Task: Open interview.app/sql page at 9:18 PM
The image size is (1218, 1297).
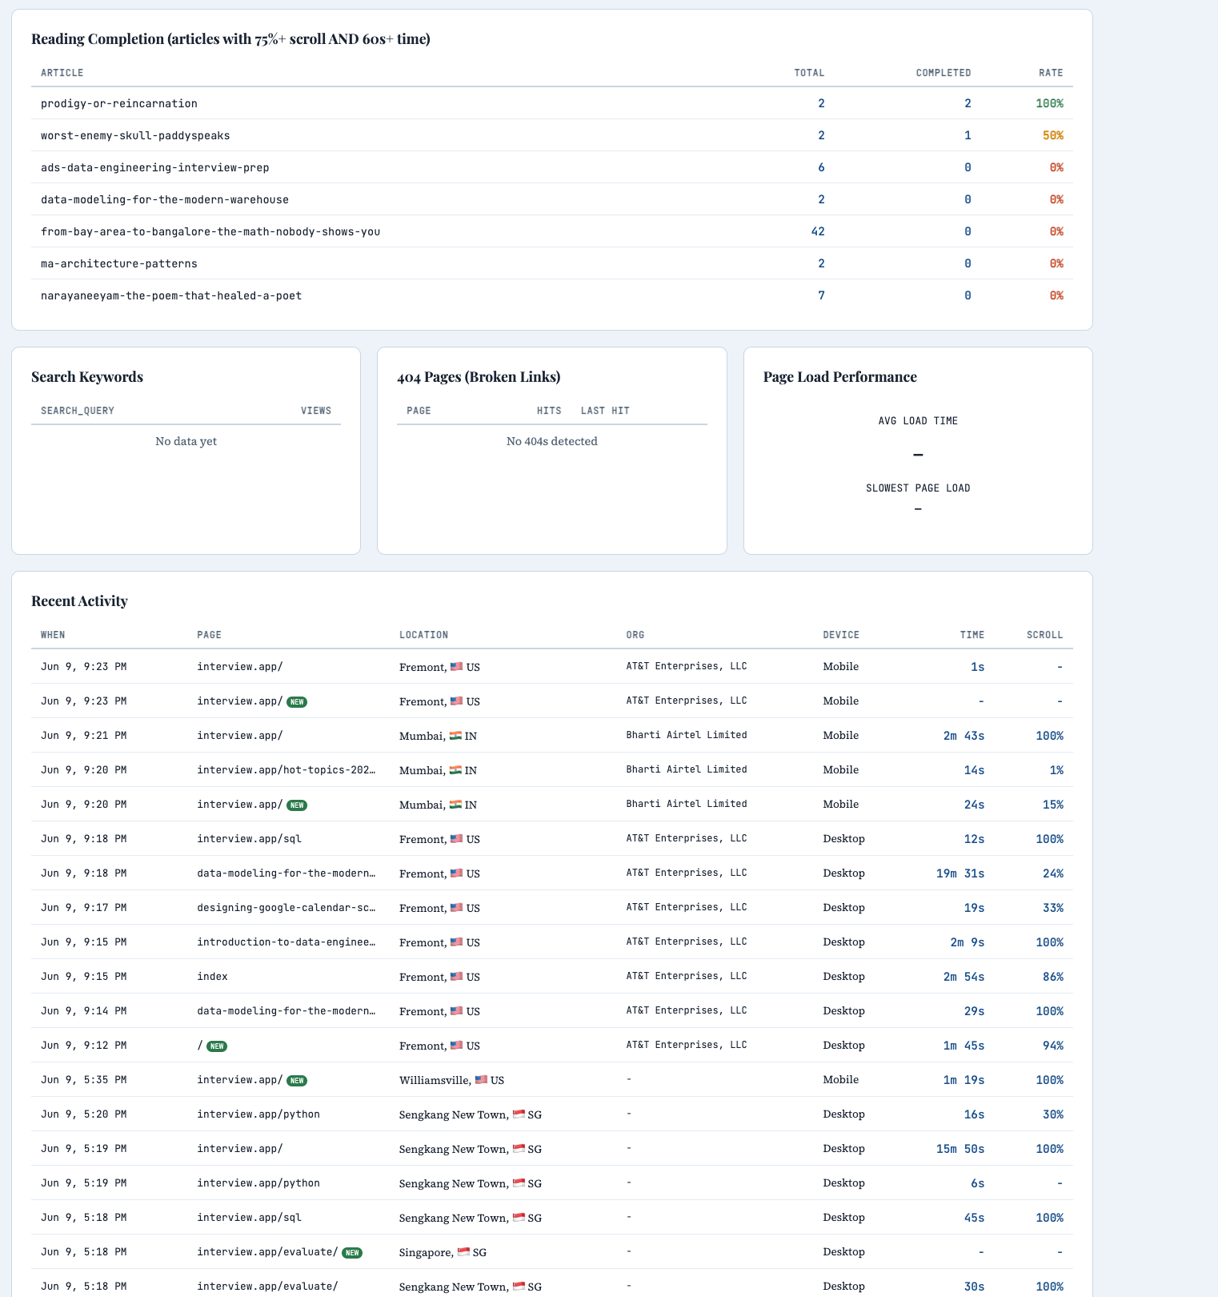Action: pyautogui.click(x=250, y=839)
